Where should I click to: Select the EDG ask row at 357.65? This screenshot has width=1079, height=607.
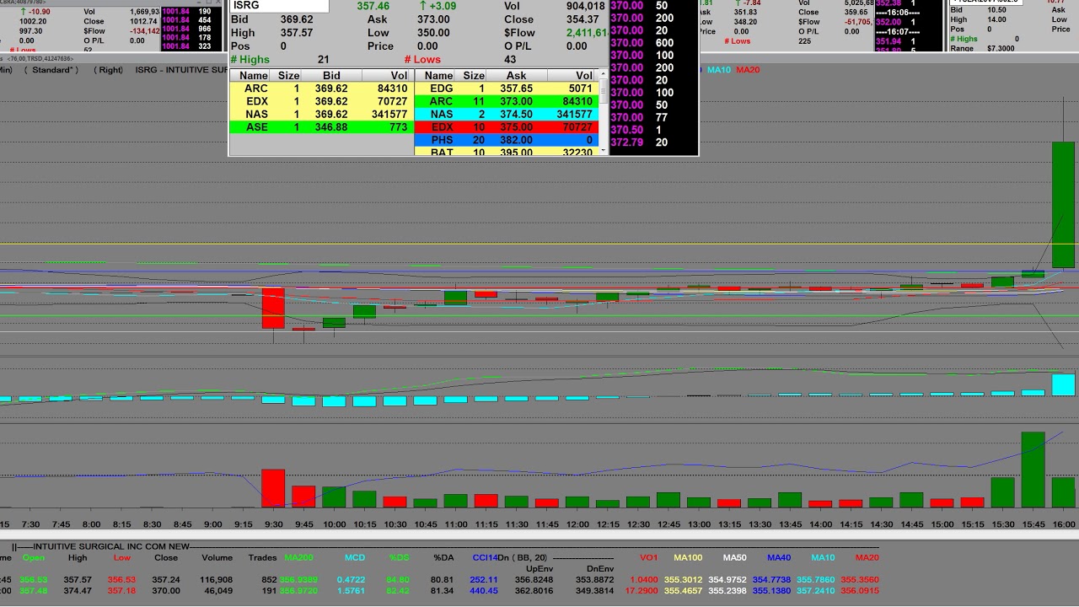point(507,89)
